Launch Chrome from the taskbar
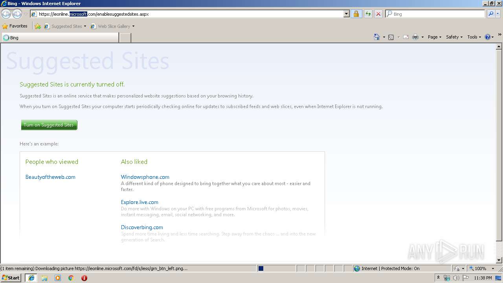The height and width of the screenshot is (283, 503). click(x=71, y=278)
